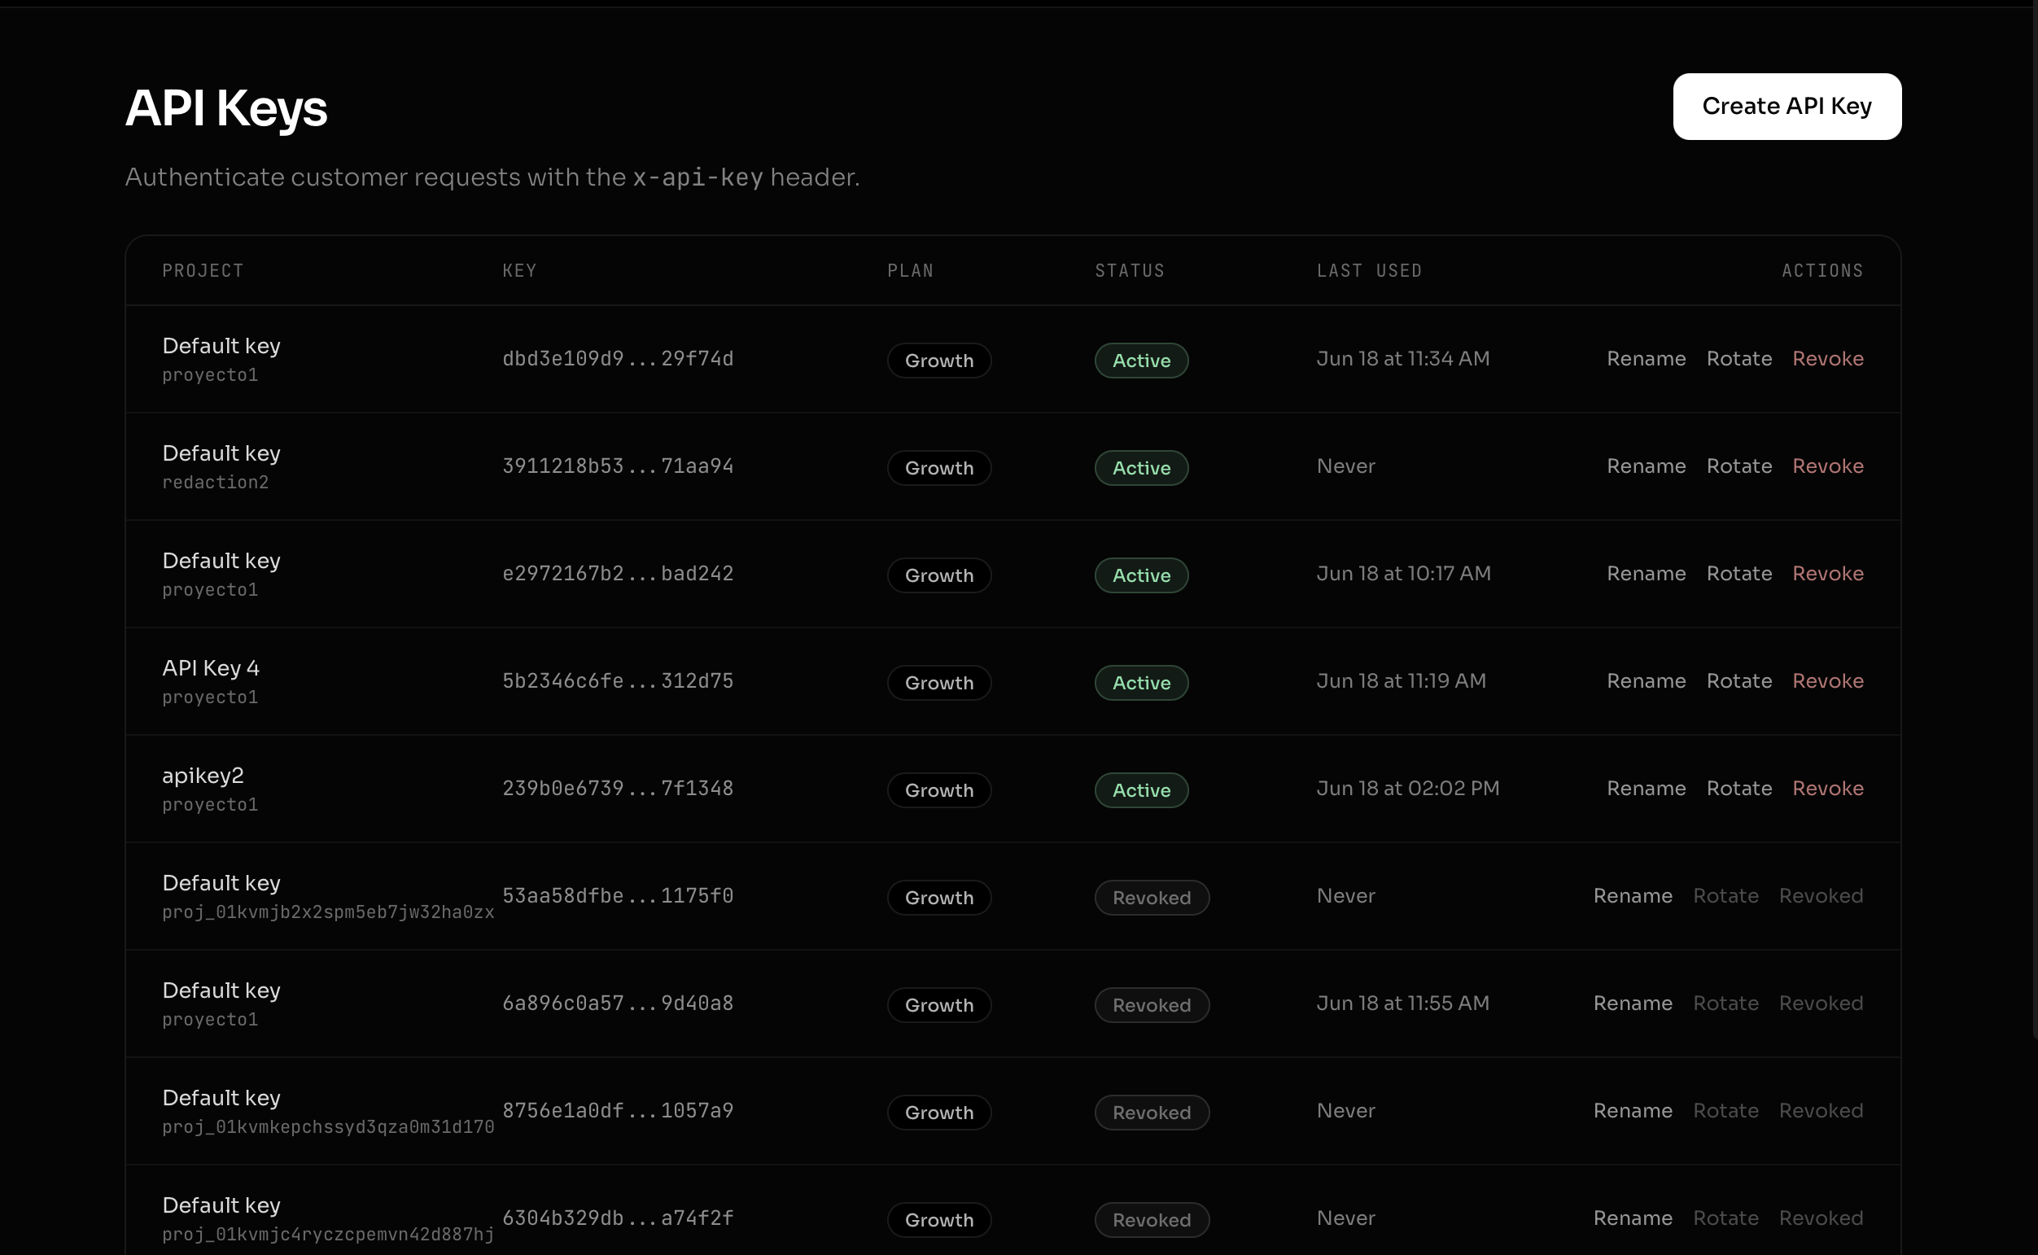Rename revoked key 6304b329db...a74f2f

point(1632,1218)
